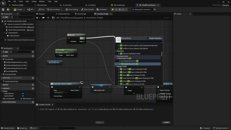The width and height of the screenshot is (231, 130).
Task: Click the BP_ThirdPersonCharacter breadcrumb
Action: tap(70, 18)
